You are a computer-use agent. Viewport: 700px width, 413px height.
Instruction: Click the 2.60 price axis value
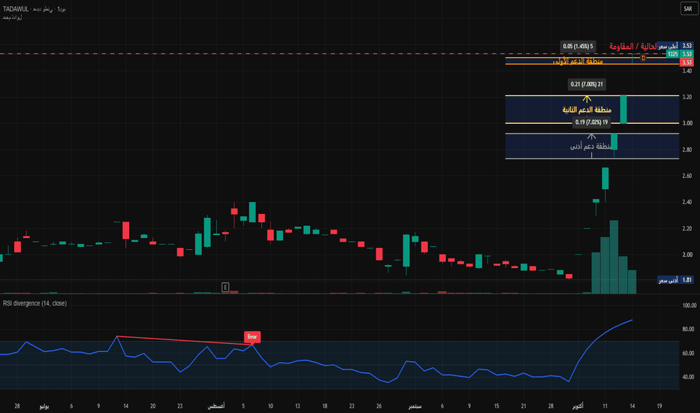(x=686, y=176)
